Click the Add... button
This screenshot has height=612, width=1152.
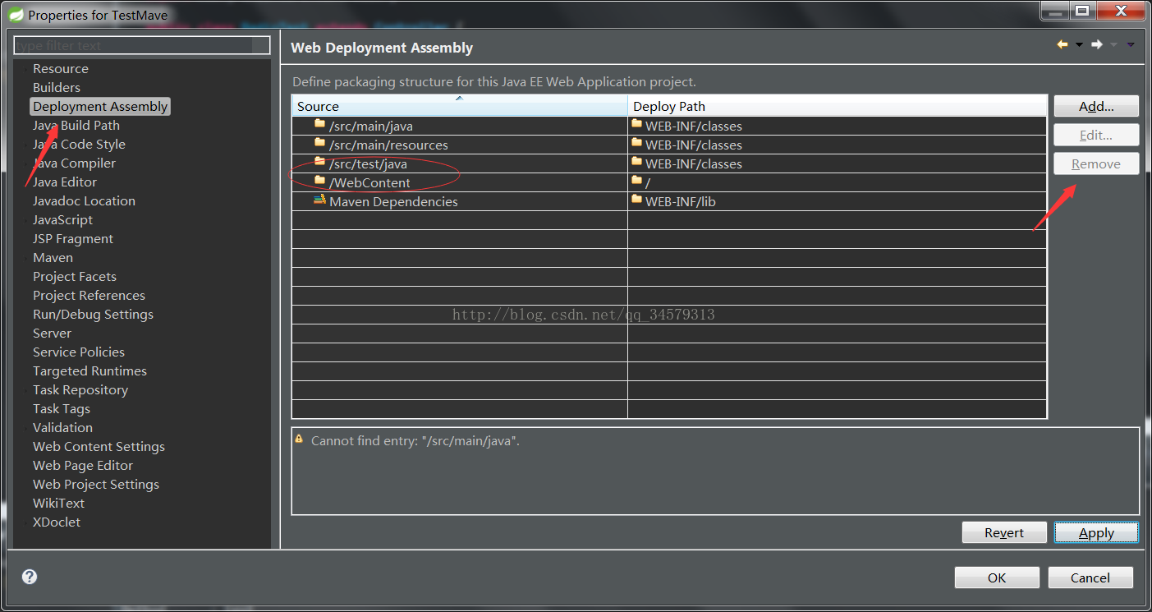(1096, 106)
